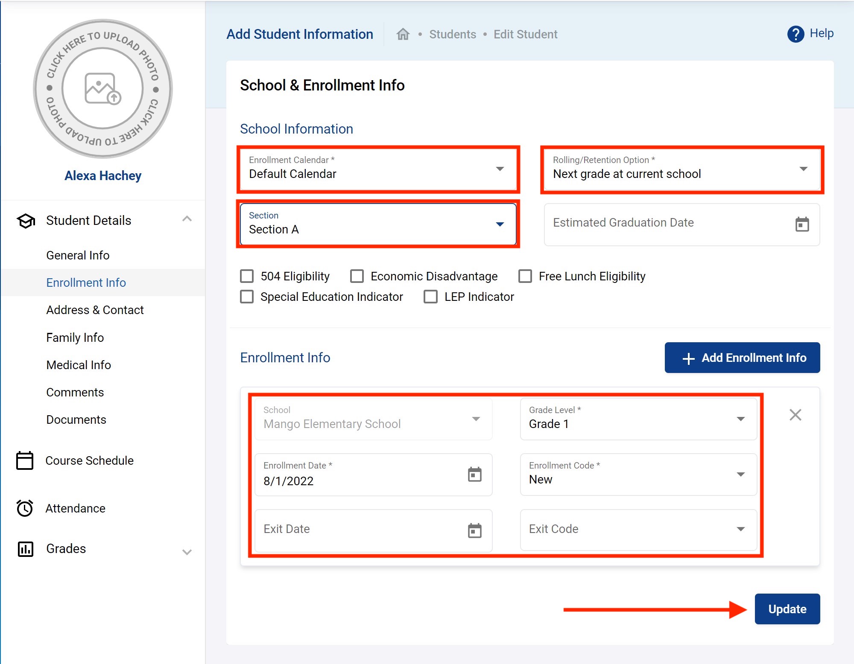Image resolution: width=854 pixels, height=664 pixels.
Task: Open the Estimated Graduation Date calendar icon
Action: click(x=802, y=224)
